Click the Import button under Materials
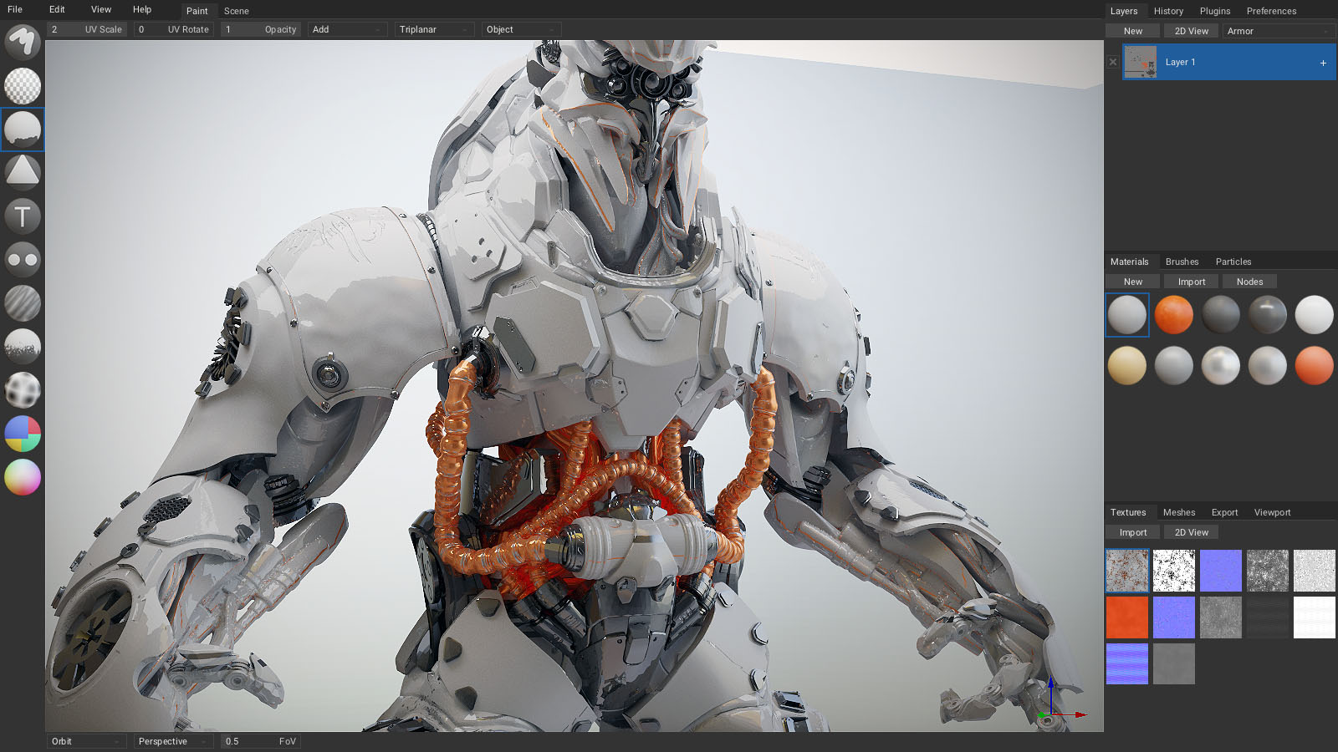The image size is (1338, 752). click(x=1191, y=281)
